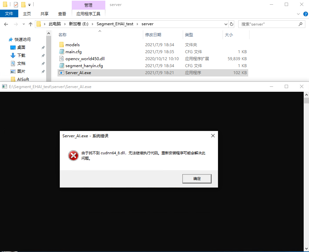The height and width of the screenshot is (252, 309).
Task: Click the back navigation arrow
Action: [x=6, y=24]
